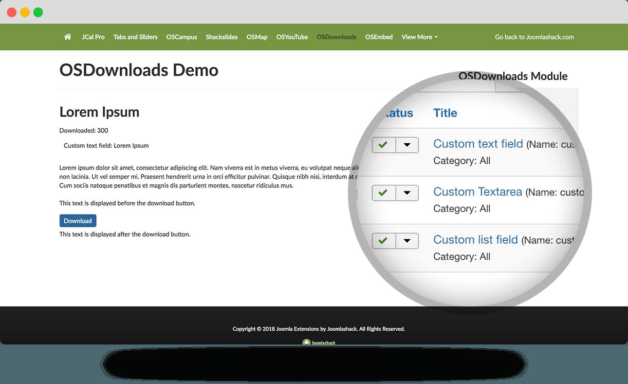Click the OSDownloads Demo page title
Image resolution: width=628 pixels, height=384 pixels.
click(139, 70)
